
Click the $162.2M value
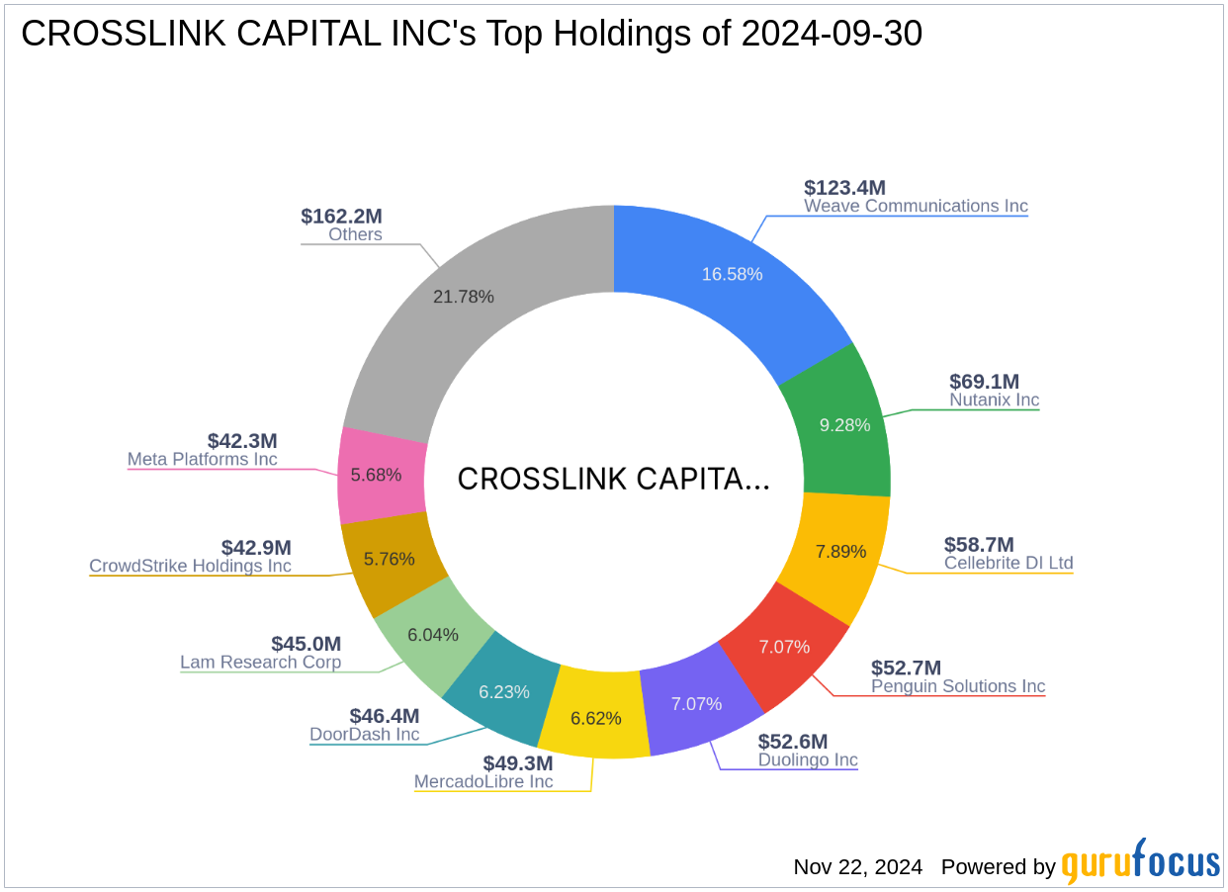coord(342,216)
